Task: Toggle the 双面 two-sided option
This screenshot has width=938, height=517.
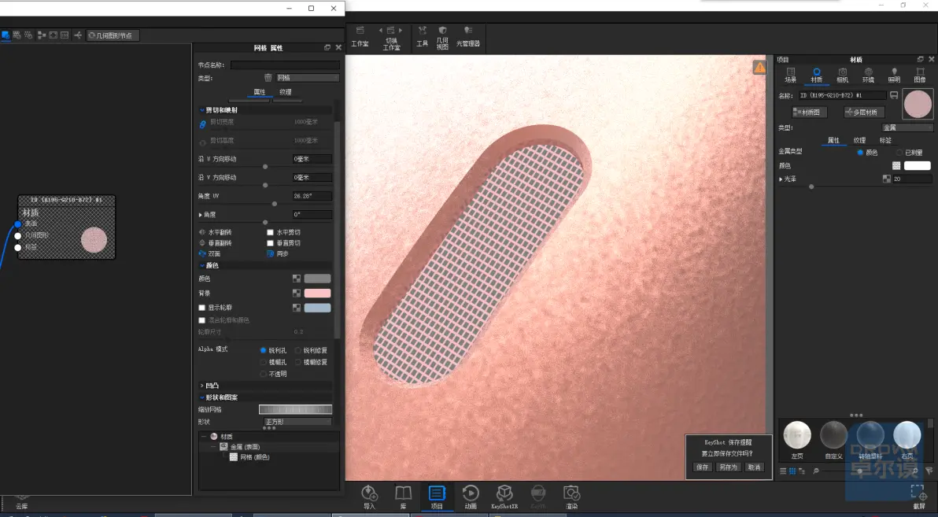Action: point(202,253)
